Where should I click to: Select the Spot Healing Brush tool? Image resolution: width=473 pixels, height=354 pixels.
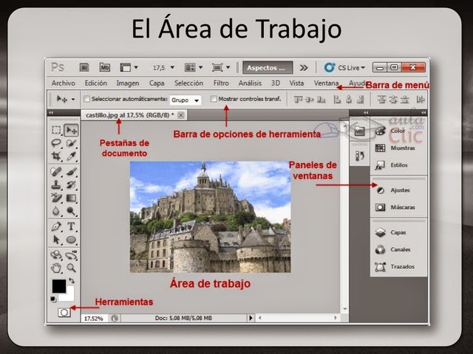tap(56, 172)
